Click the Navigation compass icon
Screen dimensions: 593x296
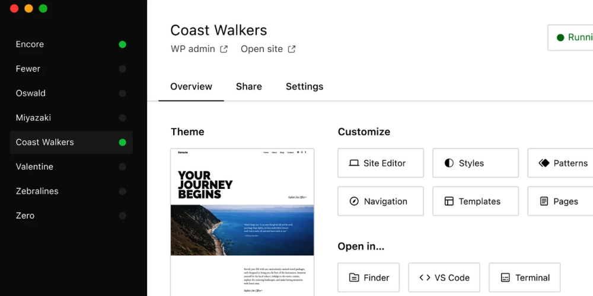pyautogui.click(x=354, y=201)
